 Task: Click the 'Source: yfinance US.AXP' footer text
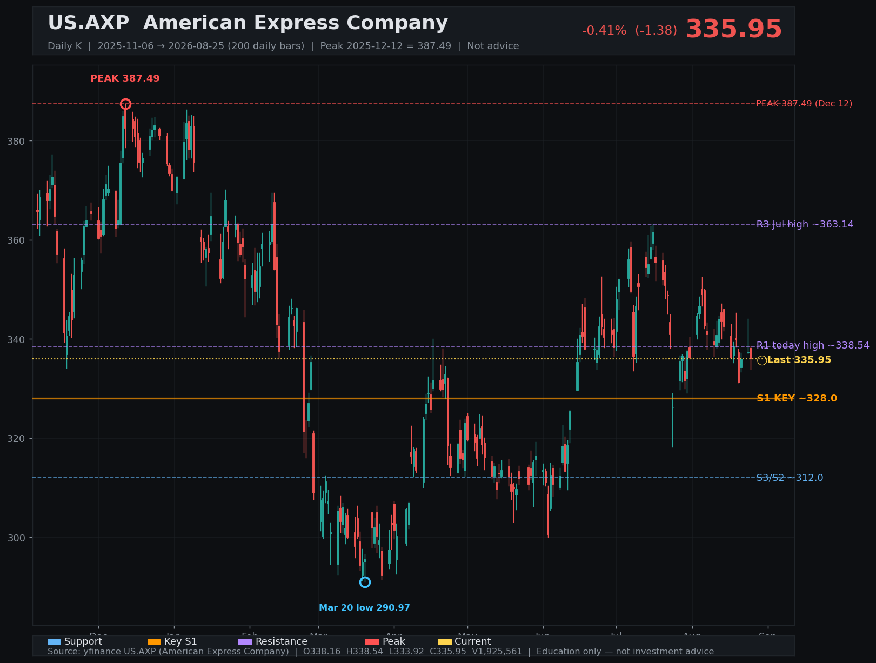tap(380, 652)
